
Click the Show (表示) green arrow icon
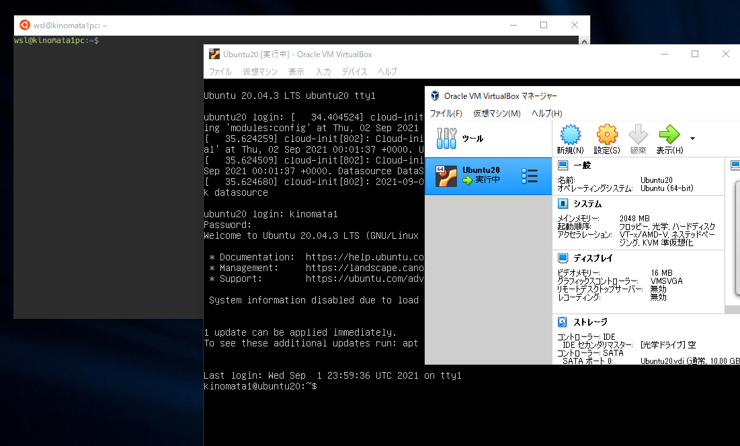pos(669,135)
